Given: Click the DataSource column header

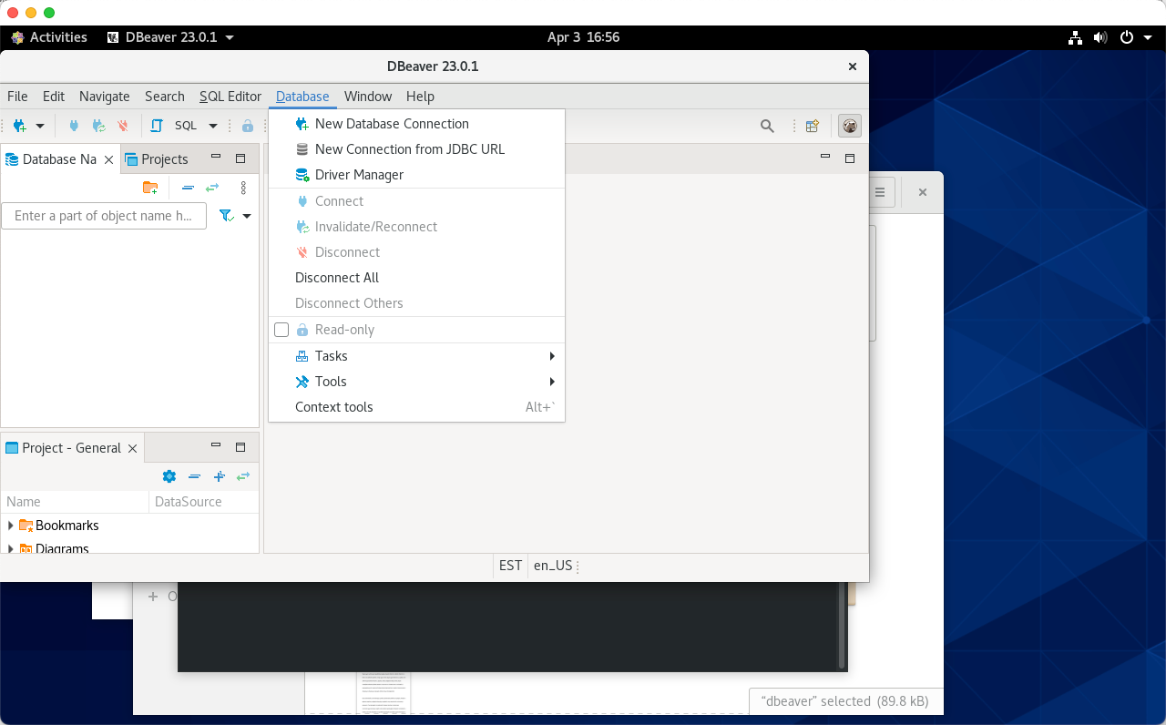Looking at the screenshot, I should (204, 501).
